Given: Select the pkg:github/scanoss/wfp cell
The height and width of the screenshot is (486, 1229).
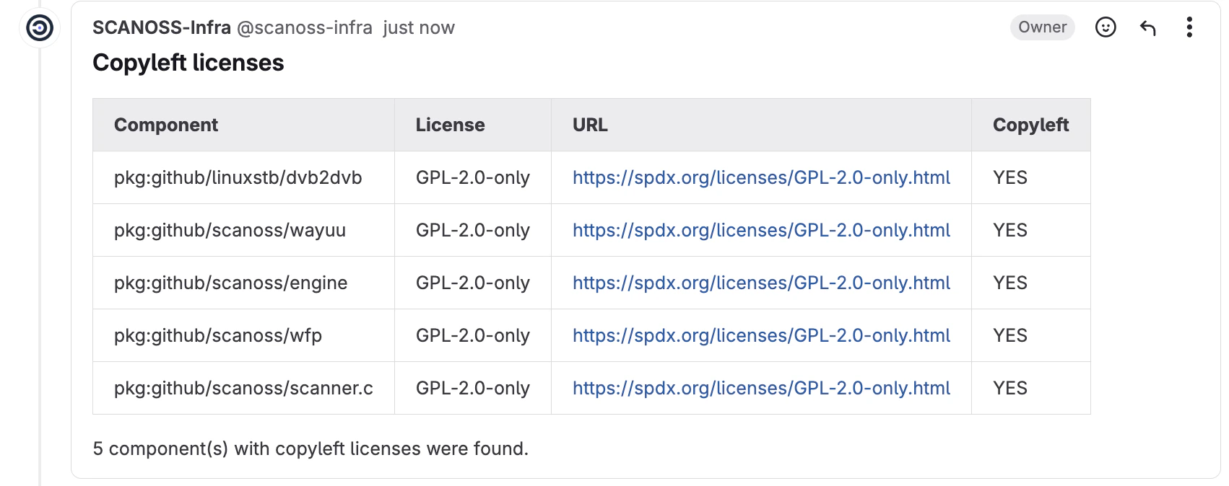Looking at the screenshot, I should 243,335.
